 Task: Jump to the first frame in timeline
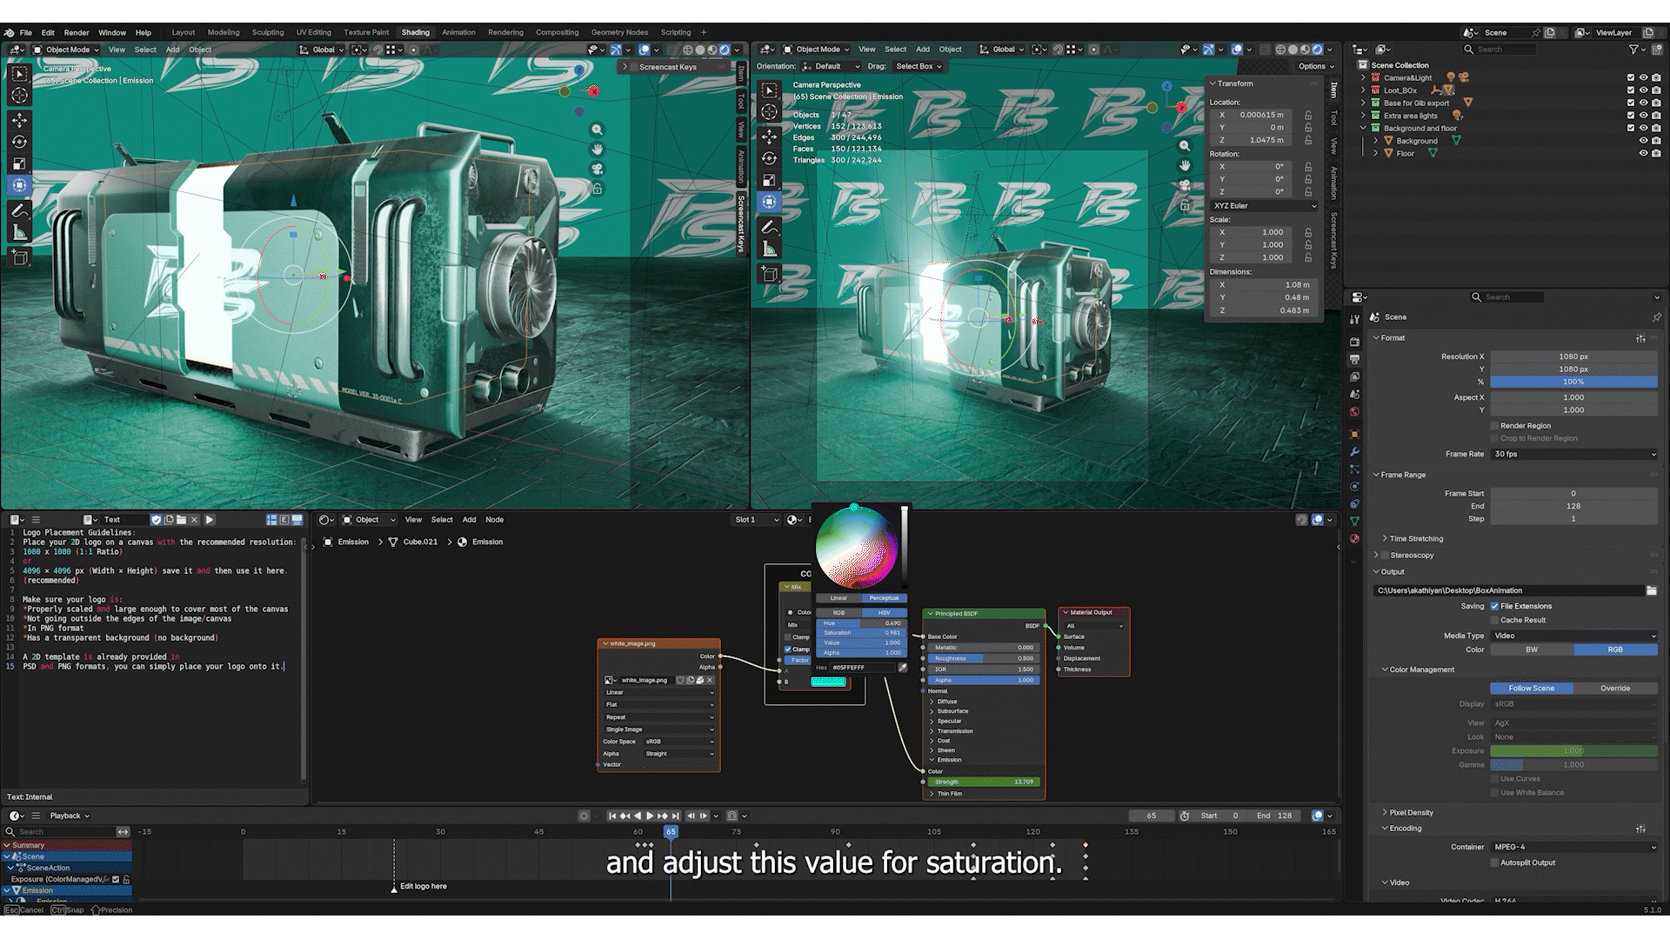pos(612,816)
